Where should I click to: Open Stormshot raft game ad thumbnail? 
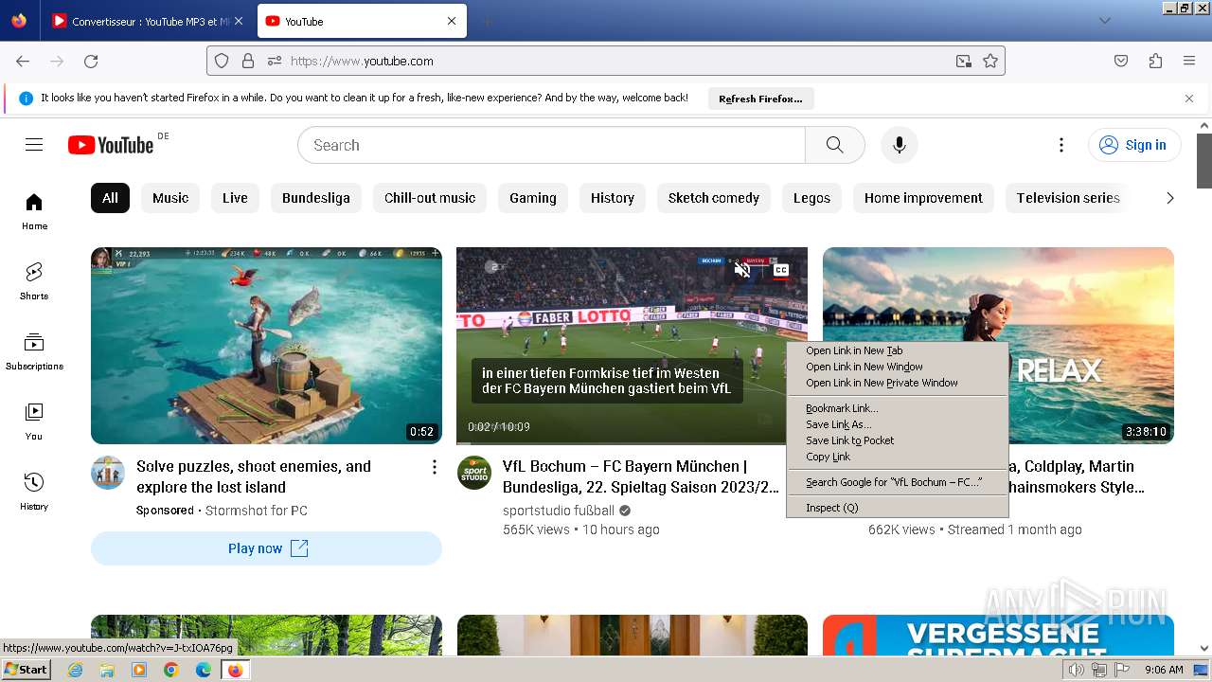point(266,346)
